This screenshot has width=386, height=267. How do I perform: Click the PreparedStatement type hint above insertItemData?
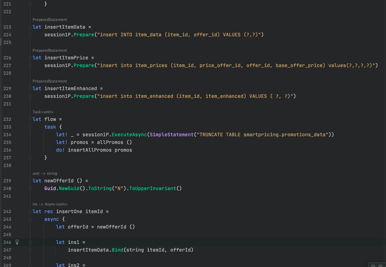[x=50, y=20]
